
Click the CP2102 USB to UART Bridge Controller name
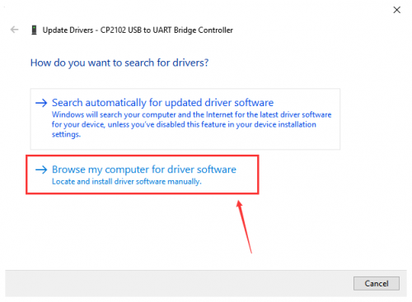click(166, 30)
